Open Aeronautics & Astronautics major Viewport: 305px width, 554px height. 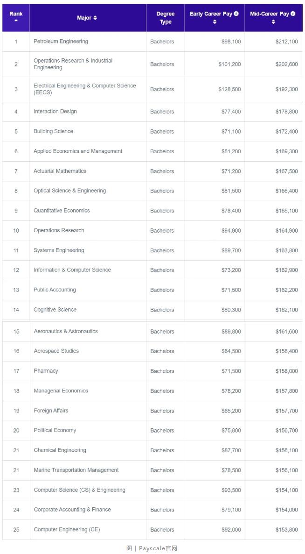coord(66,331)
